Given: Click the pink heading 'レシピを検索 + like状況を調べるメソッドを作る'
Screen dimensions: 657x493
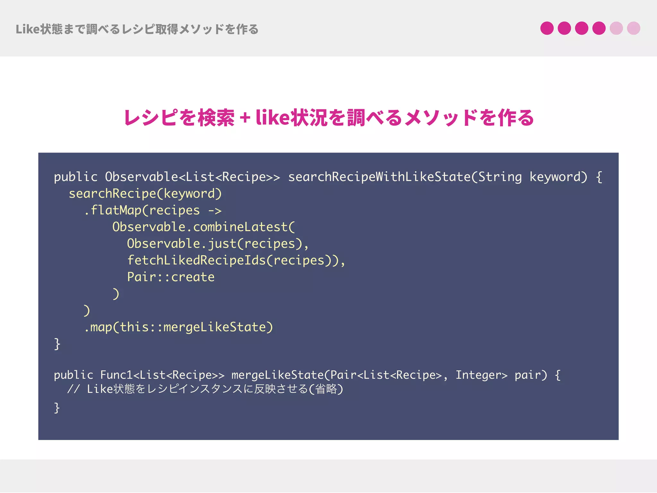Looking at the screenshot, I should pos(329,117).
